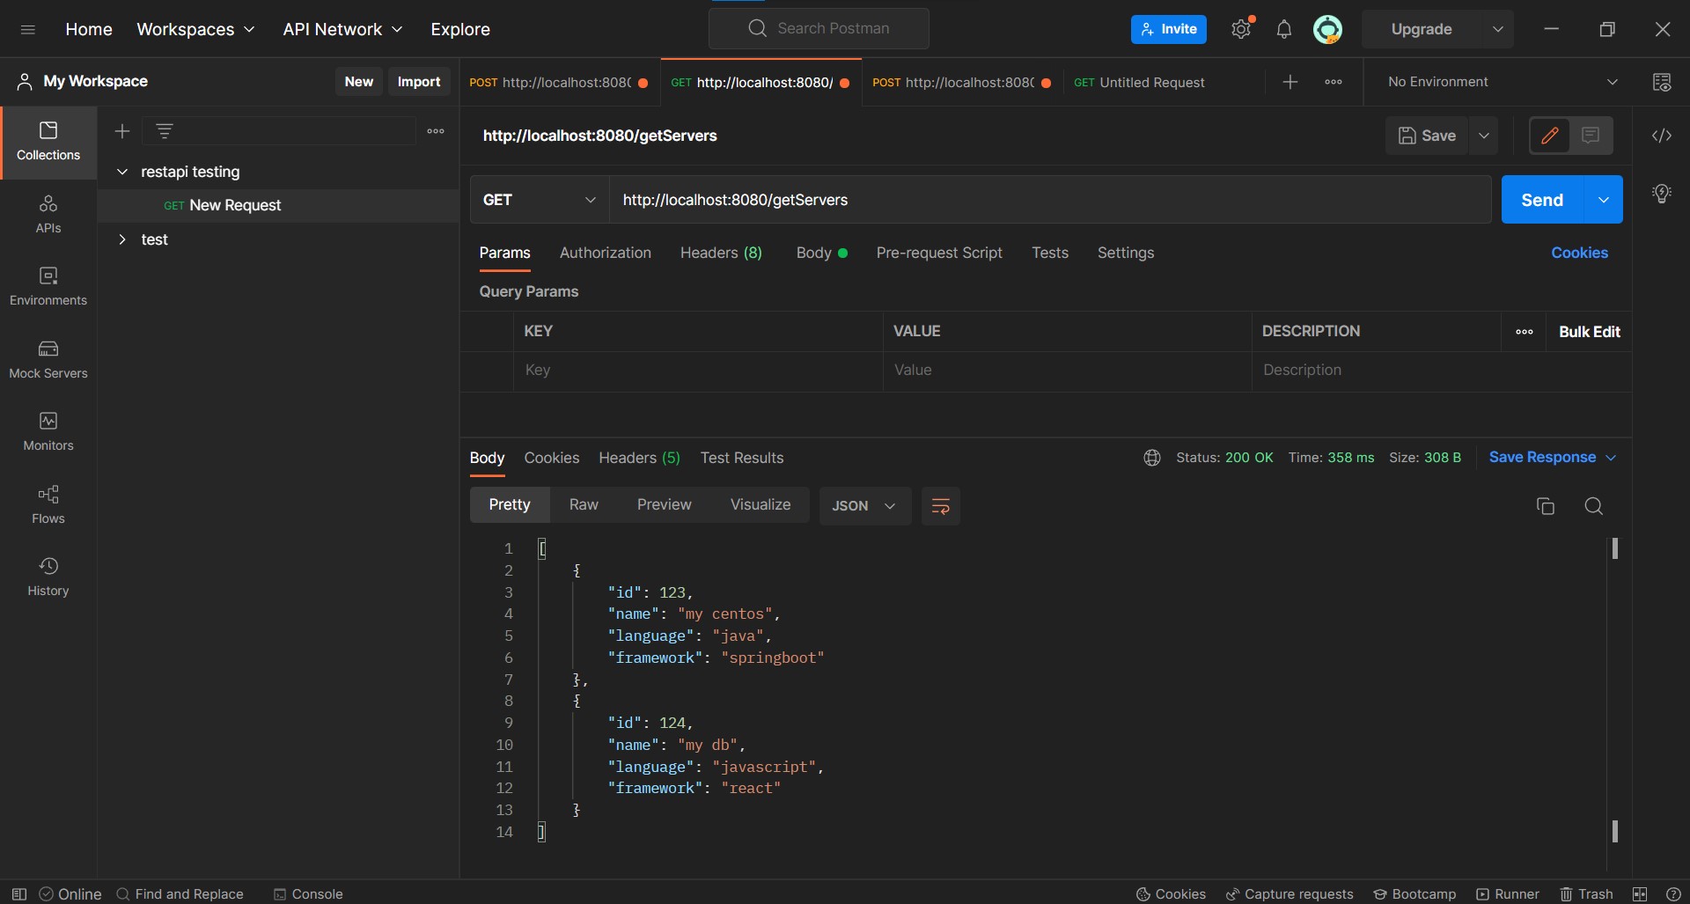The height and width of the screenshot is (904, 1690).
Task: Switch to the Tests tab
Action: 1050,253
